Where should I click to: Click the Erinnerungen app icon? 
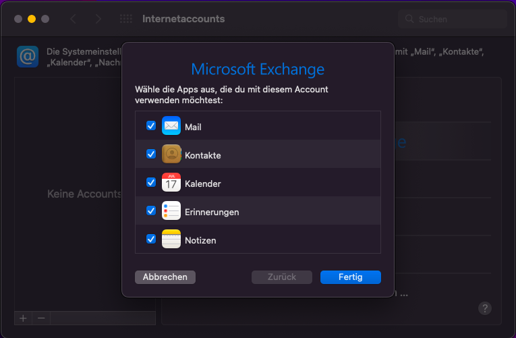click(x=171, y=210)
